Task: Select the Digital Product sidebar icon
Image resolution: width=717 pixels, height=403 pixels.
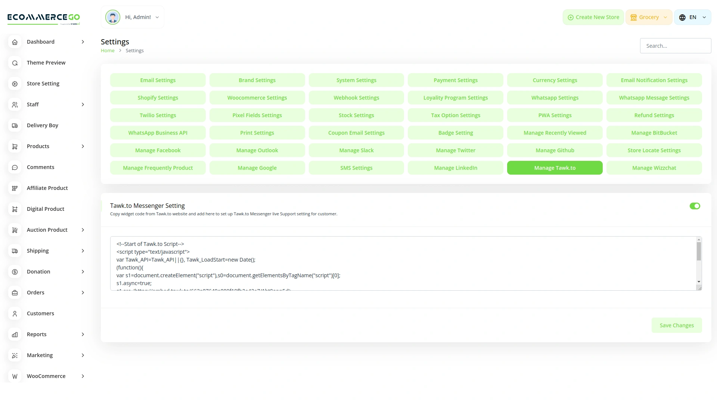Action: [x=15, y=209]
